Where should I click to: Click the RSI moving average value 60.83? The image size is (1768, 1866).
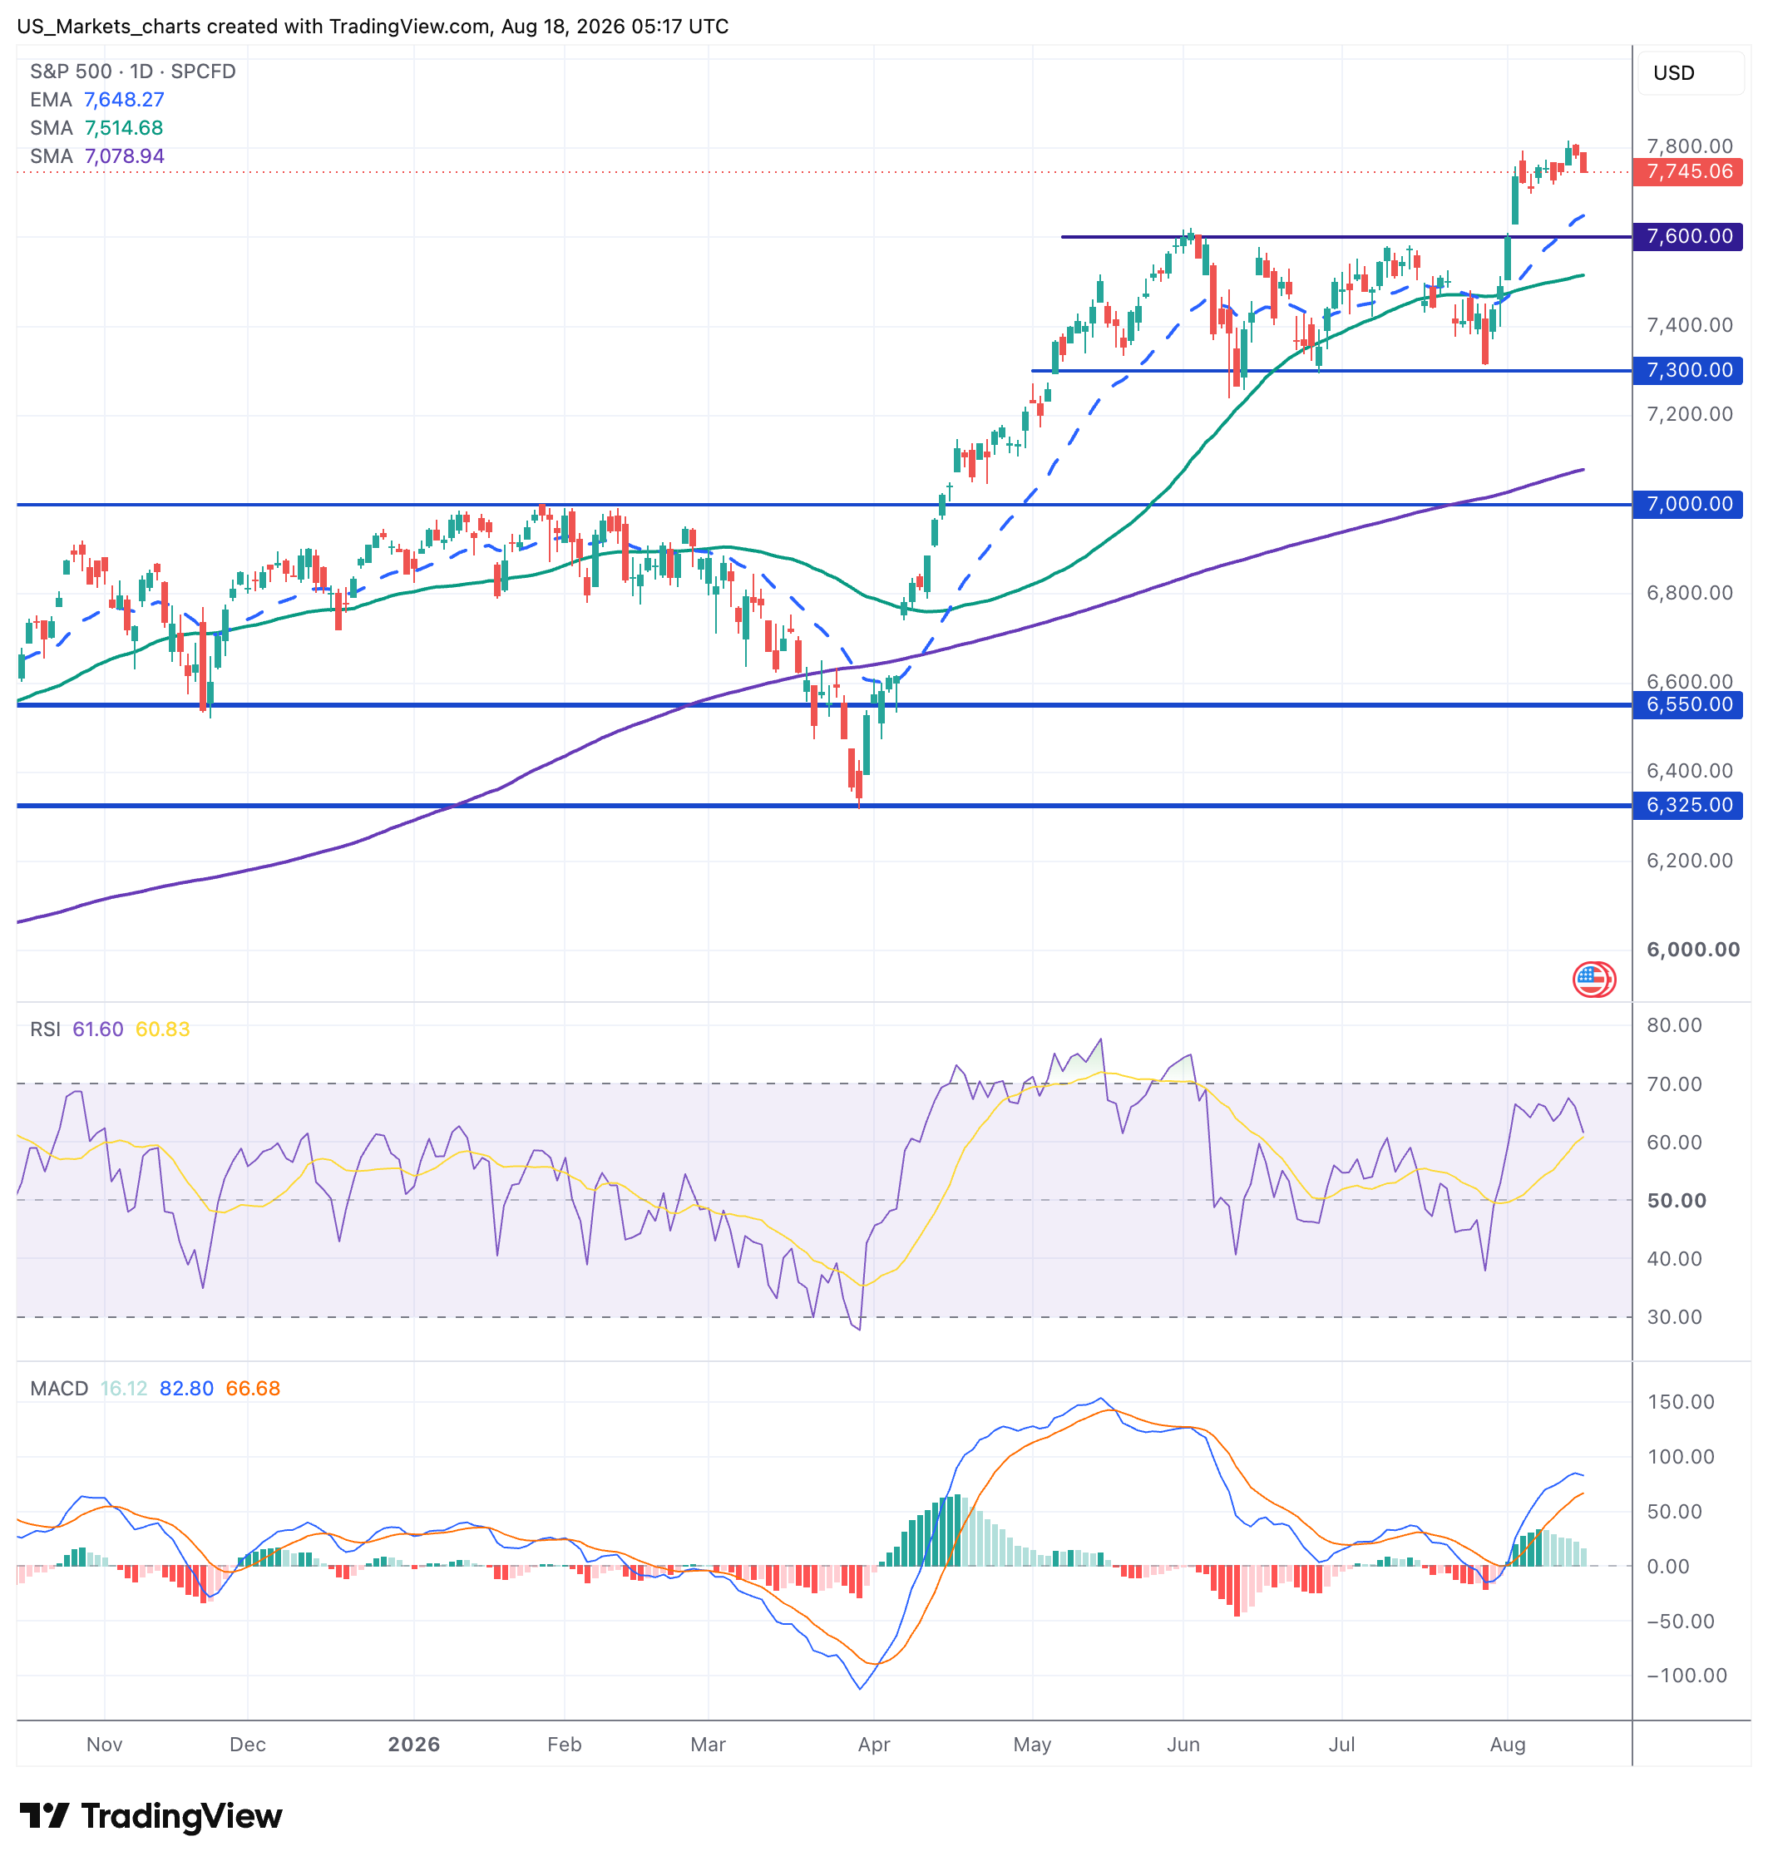(162, 1029)
